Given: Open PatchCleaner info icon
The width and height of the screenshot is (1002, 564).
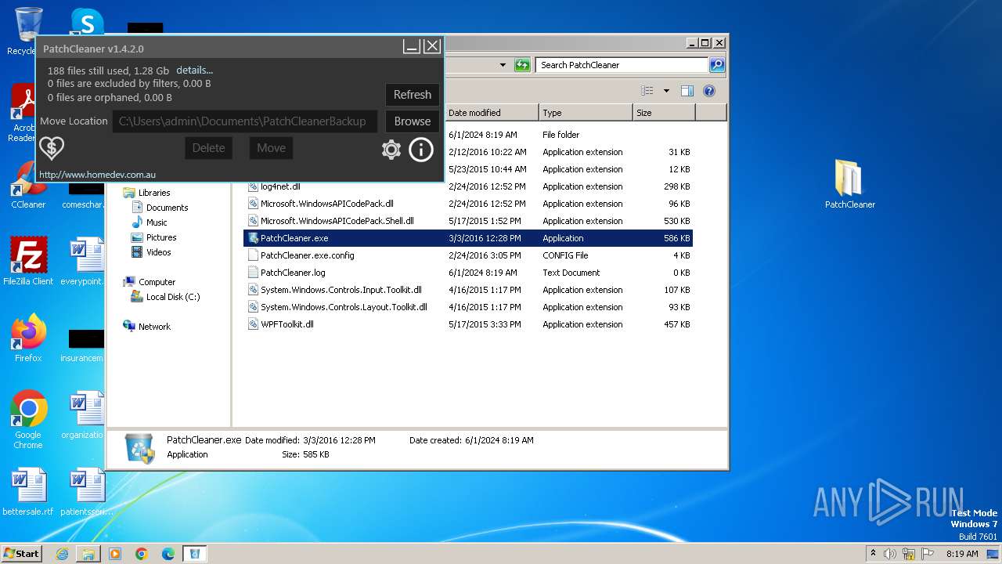Looking at the screenshot, I should point(421,150).
